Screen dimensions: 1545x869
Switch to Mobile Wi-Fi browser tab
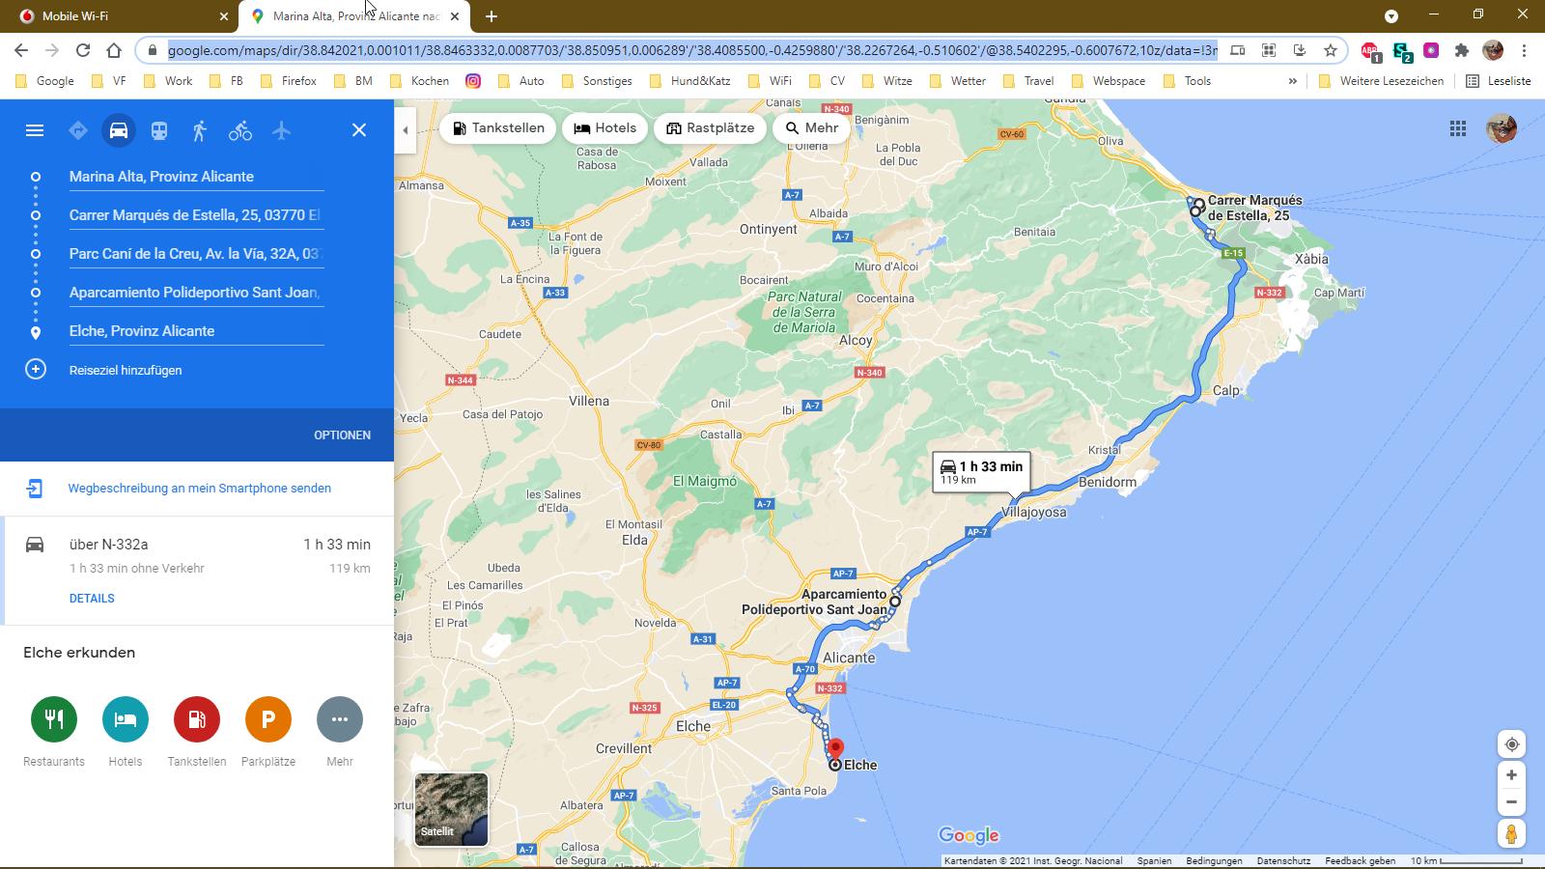tap(121, 16)
